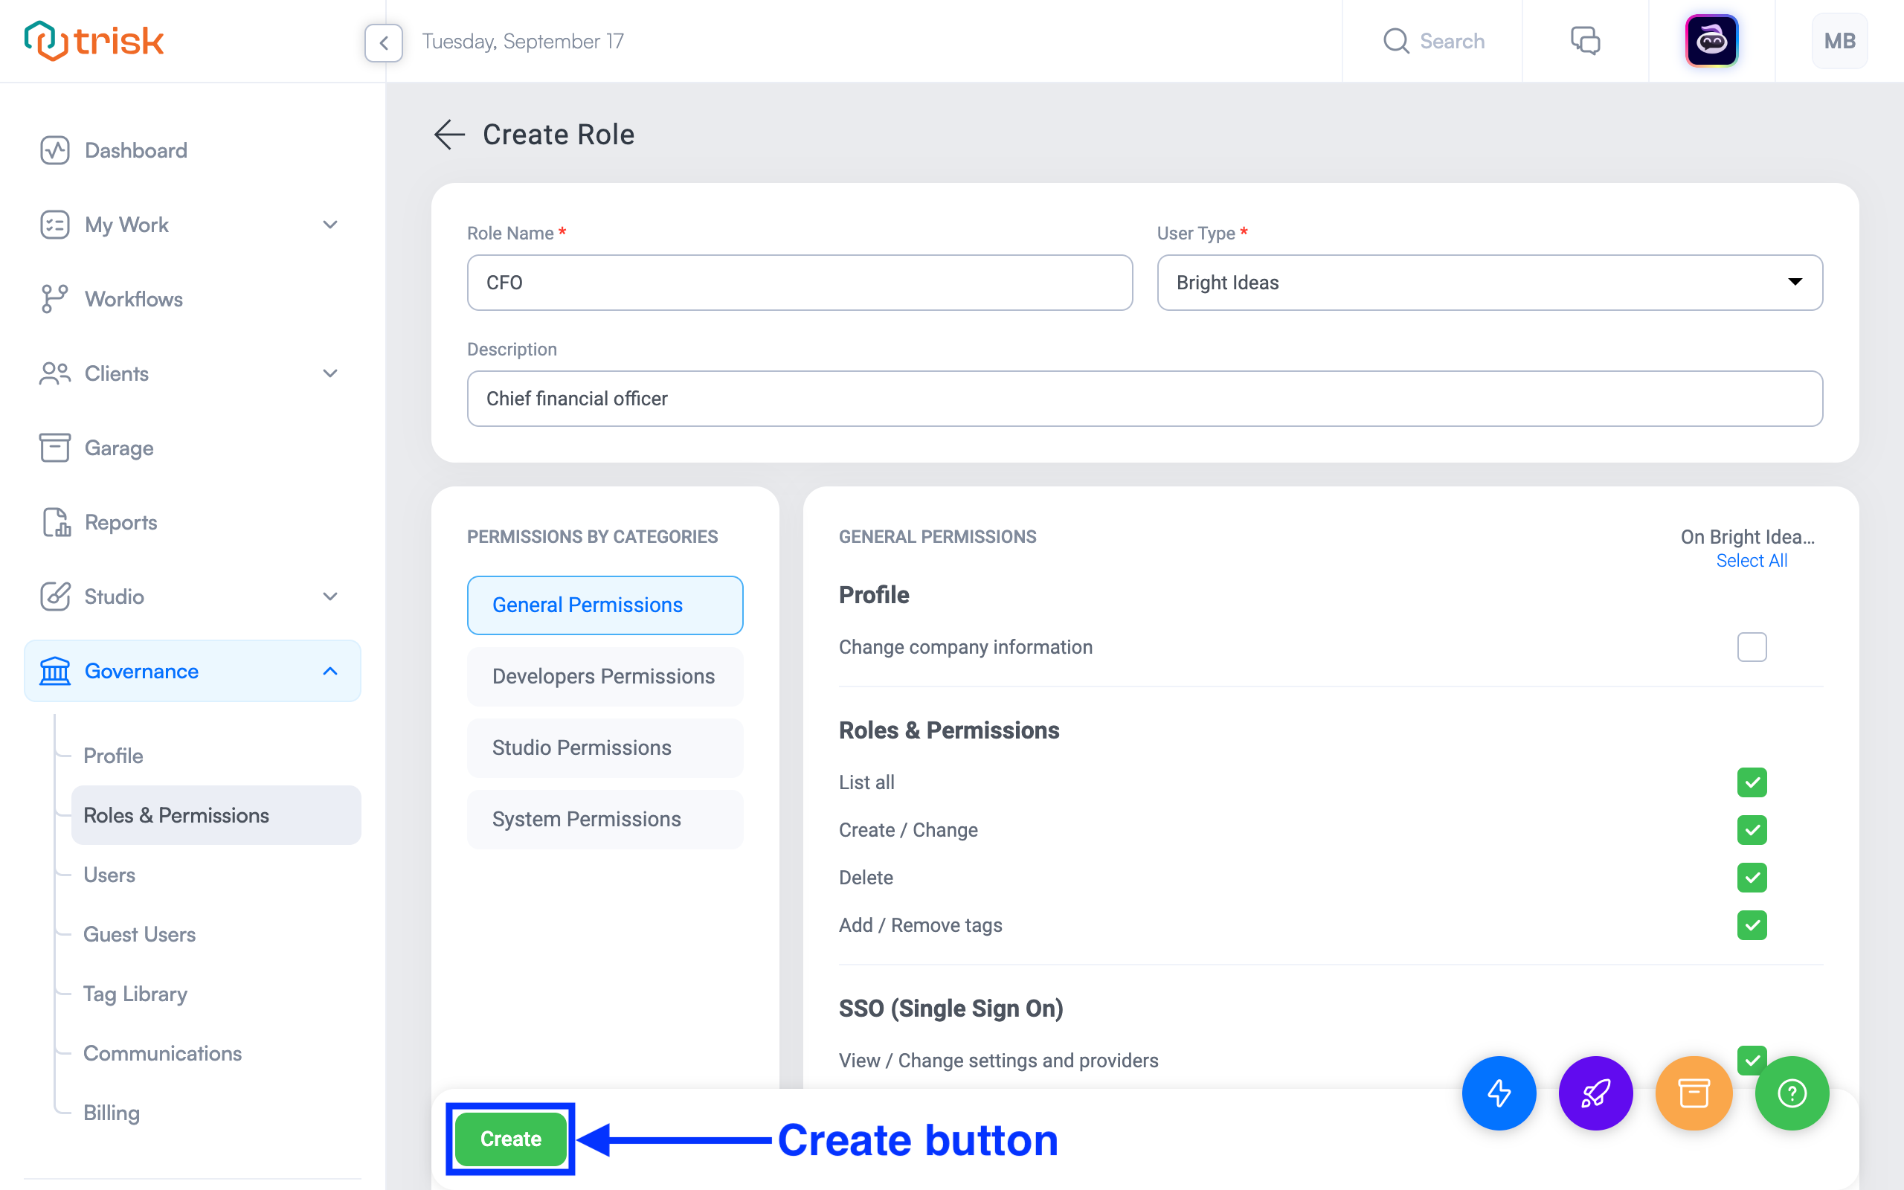
Task: Open the User Type dropdown
Action: tap(1487, 283)
